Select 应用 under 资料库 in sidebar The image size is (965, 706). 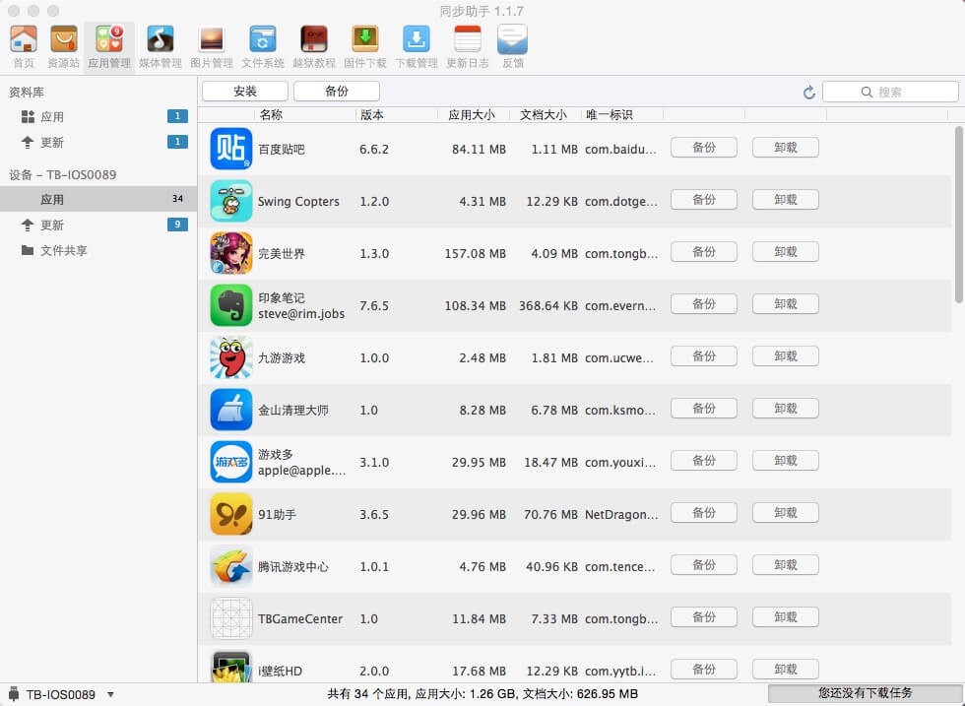pos(52,116)
